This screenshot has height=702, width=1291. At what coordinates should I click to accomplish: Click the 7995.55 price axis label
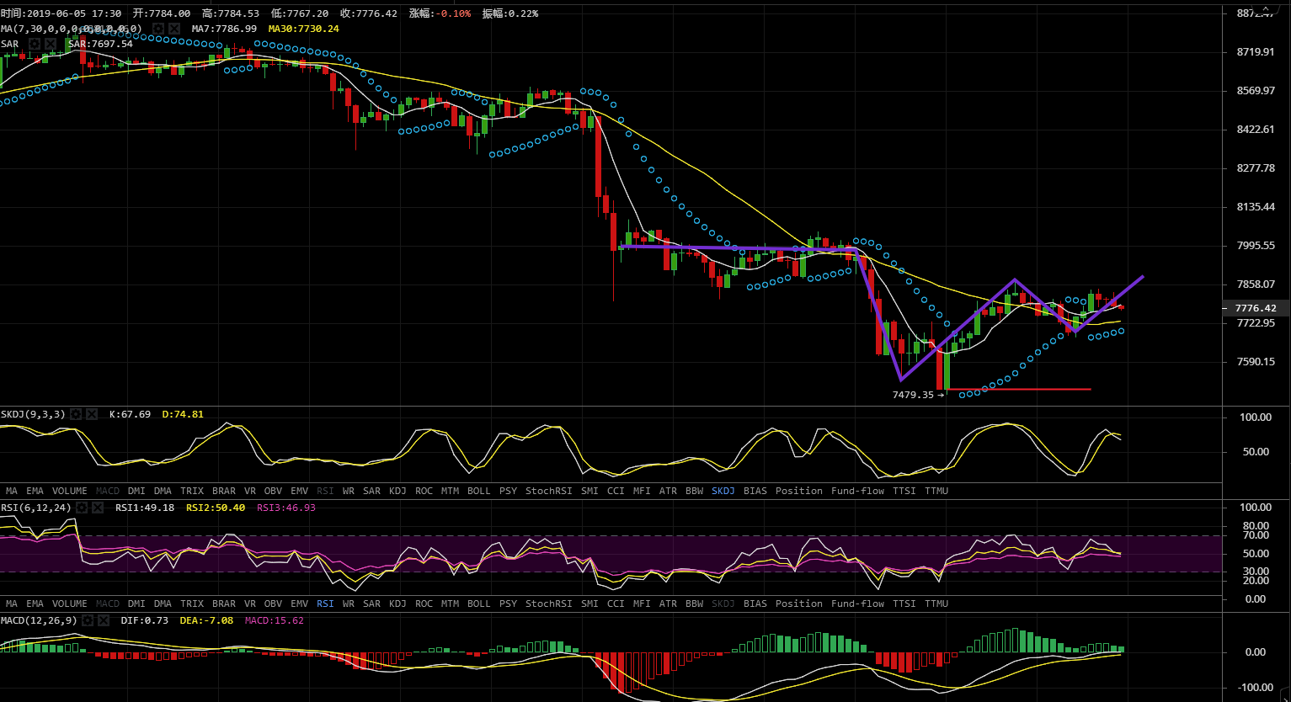(1256, 246)
